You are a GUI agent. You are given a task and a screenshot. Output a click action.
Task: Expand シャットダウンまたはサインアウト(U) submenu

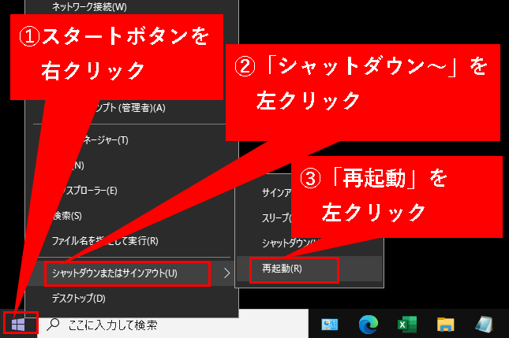(x=132, y=273)
